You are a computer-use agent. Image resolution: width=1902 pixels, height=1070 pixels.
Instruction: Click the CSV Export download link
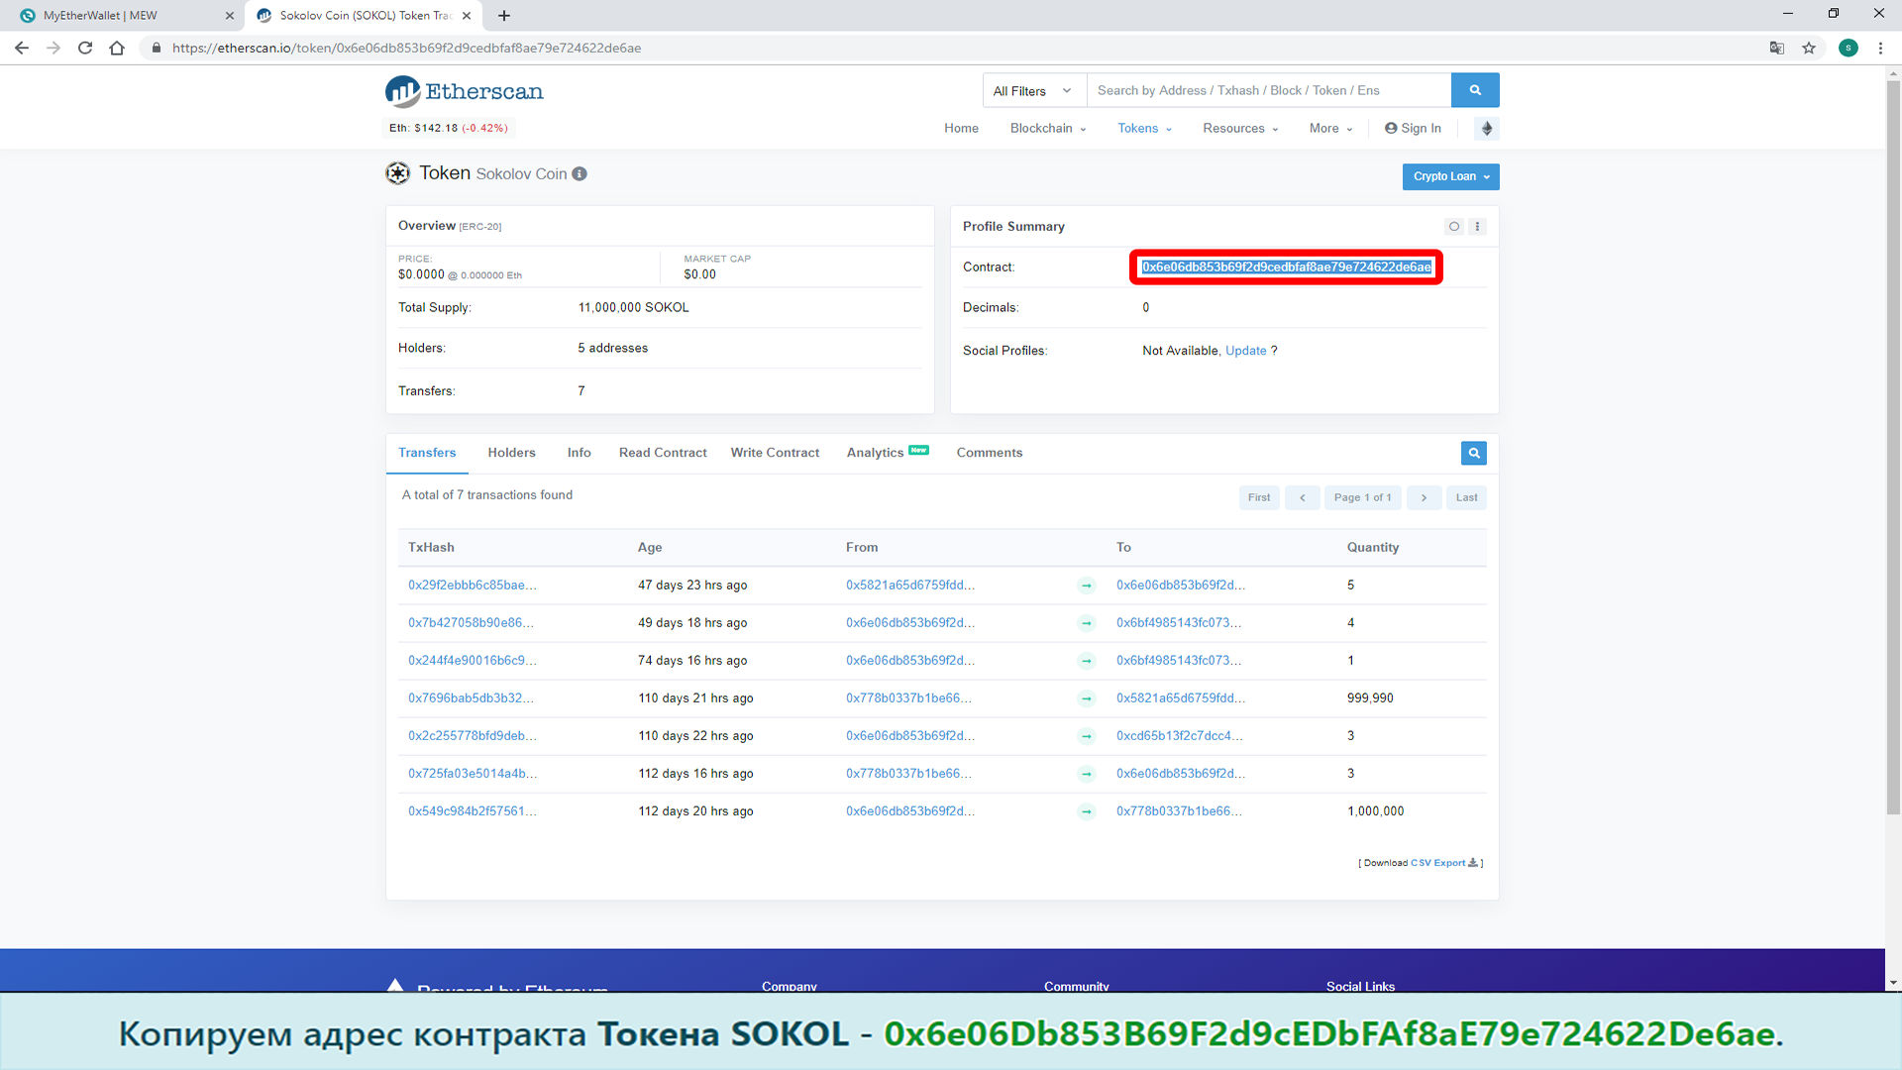pos(1443,863)
